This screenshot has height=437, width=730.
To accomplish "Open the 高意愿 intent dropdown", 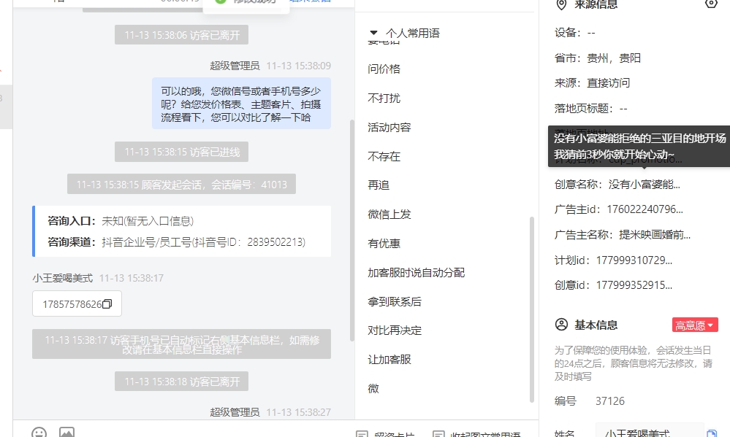I will [695, 325].
